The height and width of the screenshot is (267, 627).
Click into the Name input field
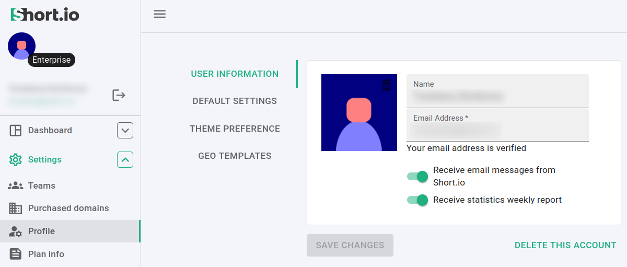click(497, 97)
